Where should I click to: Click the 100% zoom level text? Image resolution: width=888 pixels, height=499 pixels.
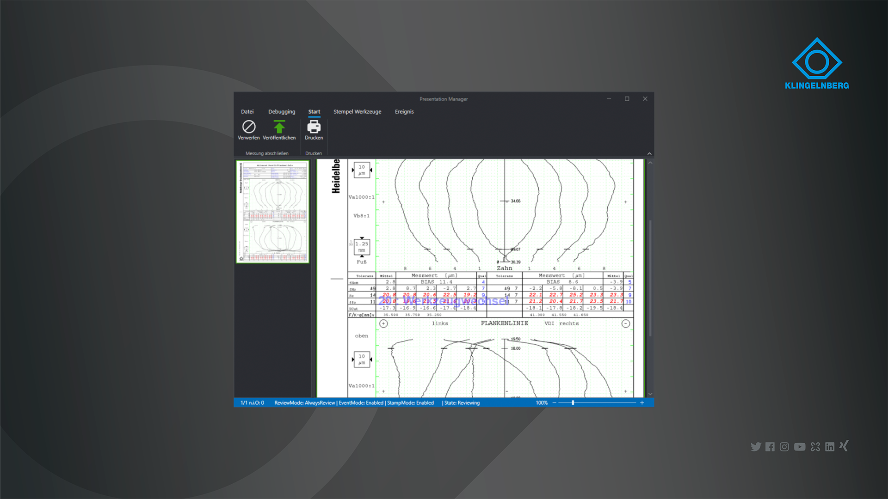[x=542, y=403]
